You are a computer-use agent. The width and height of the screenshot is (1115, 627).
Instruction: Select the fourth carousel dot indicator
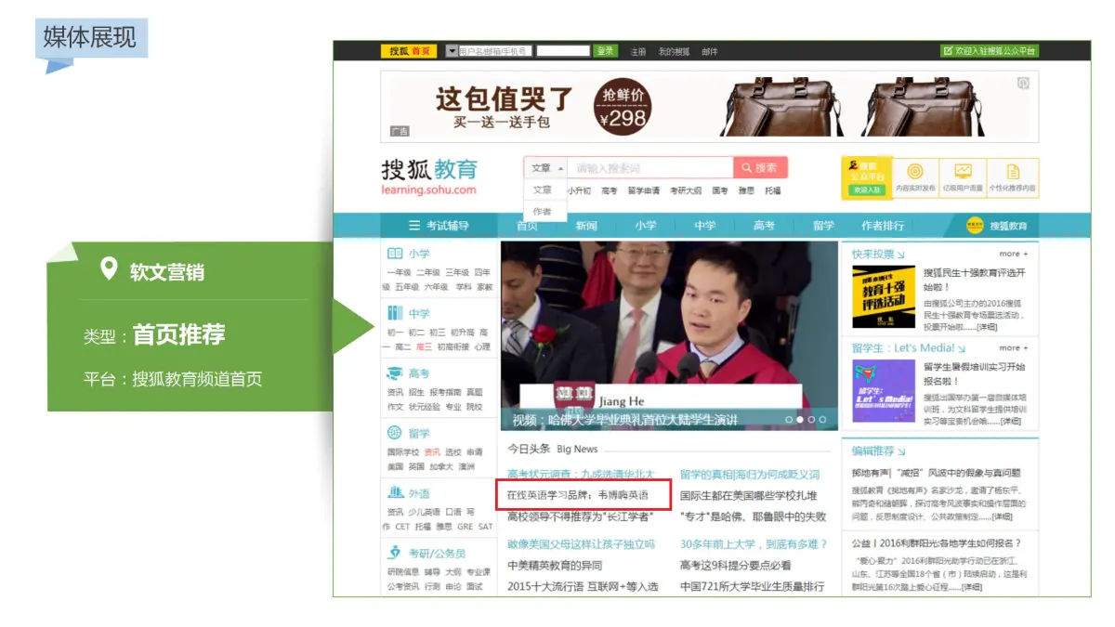822,420
